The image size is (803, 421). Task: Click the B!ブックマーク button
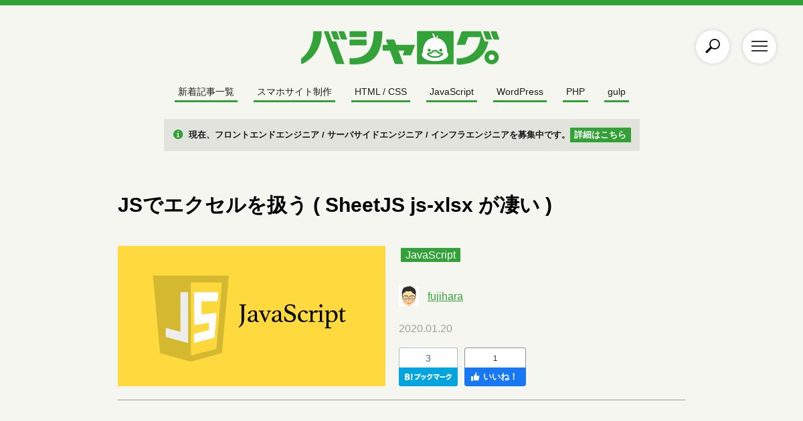coord(428,377)
